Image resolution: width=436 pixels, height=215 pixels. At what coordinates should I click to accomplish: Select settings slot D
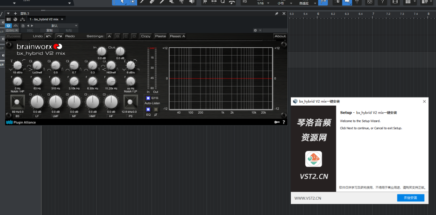134,36
